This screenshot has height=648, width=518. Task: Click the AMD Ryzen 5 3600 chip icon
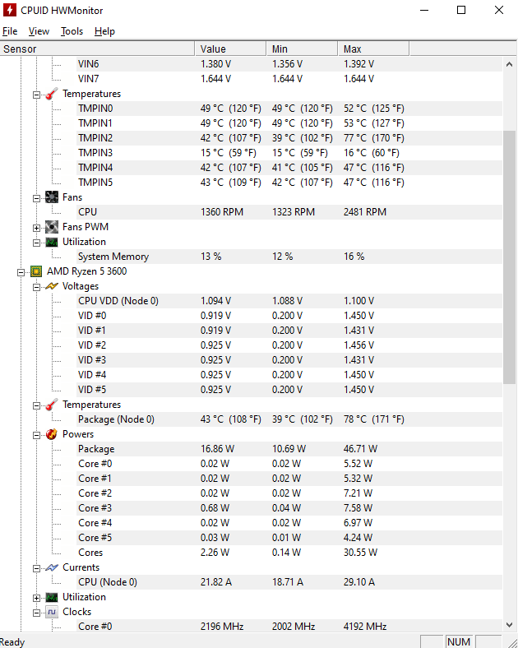[36, 271]
